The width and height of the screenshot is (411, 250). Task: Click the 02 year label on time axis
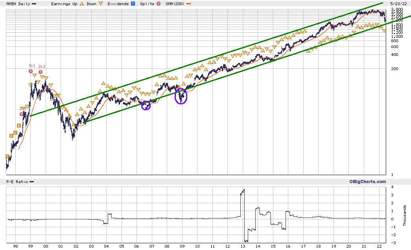76,246
